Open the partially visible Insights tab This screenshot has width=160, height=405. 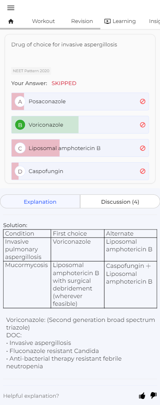pos(154,21)
